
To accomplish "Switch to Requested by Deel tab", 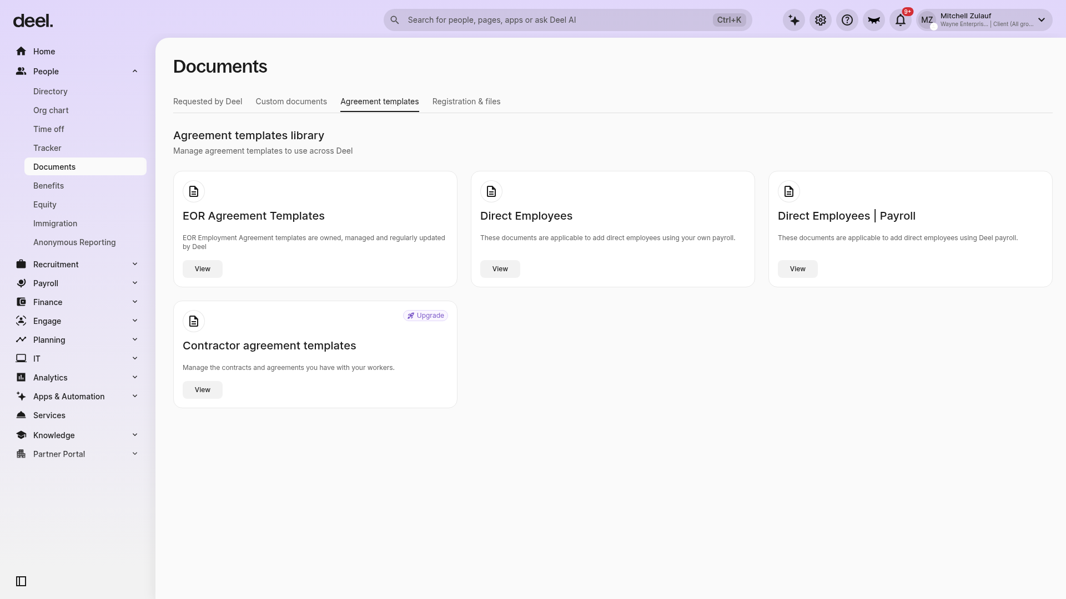I will click(208, 101).
